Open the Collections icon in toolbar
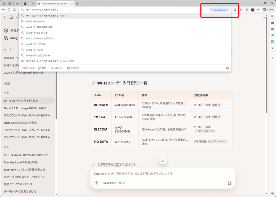This screenshot has width=276, height=197. click(247, 10)
